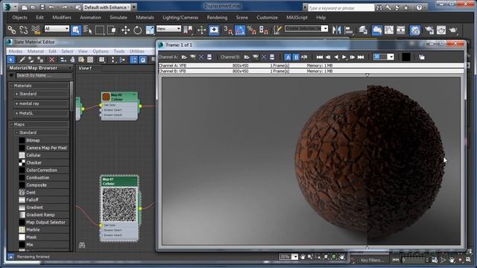
Task: Select the Cellular map in browser
Action: click(34, 156)
